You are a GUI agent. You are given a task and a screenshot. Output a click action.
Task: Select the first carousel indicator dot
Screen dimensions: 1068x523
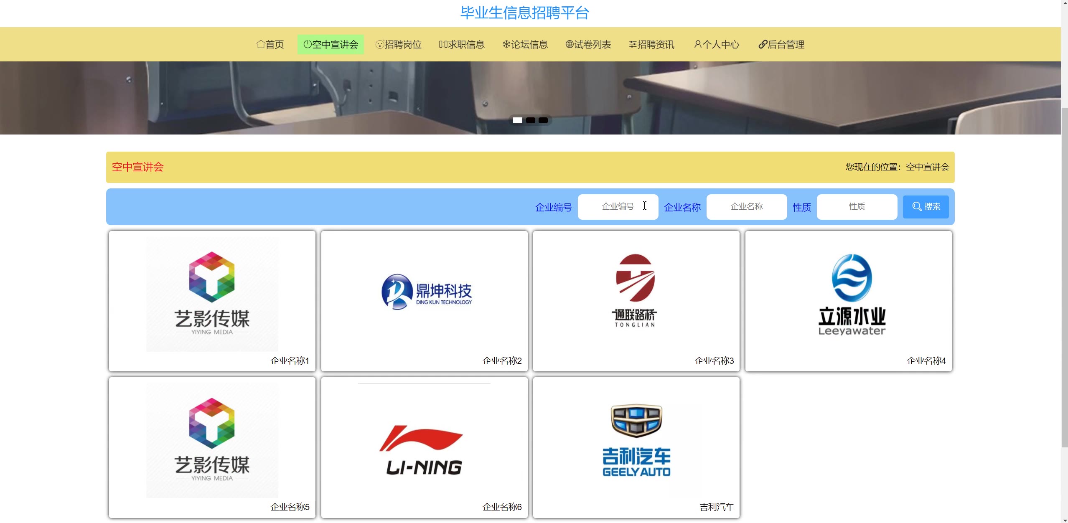point(517,120)
